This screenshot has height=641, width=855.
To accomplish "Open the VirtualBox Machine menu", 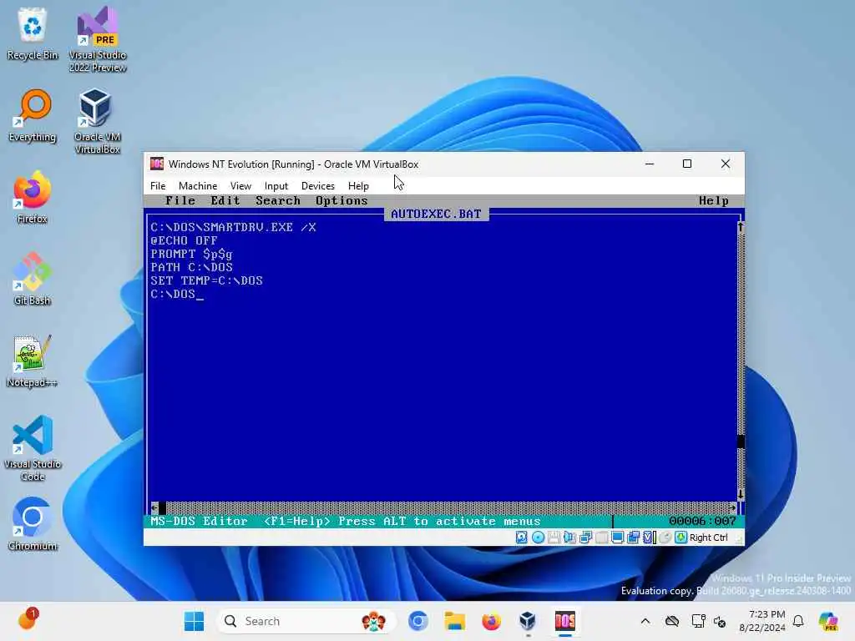I will pos(198,186).
